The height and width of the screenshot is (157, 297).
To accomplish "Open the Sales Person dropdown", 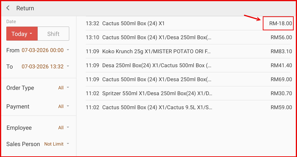I will tap(57, 144).
